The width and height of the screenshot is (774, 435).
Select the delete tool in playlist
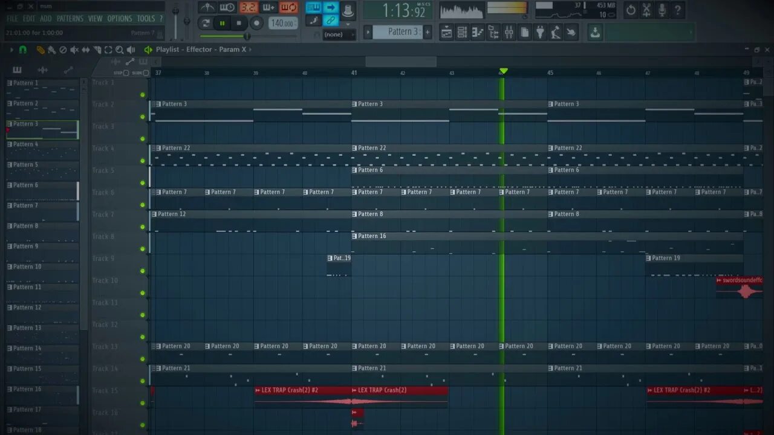63,50
